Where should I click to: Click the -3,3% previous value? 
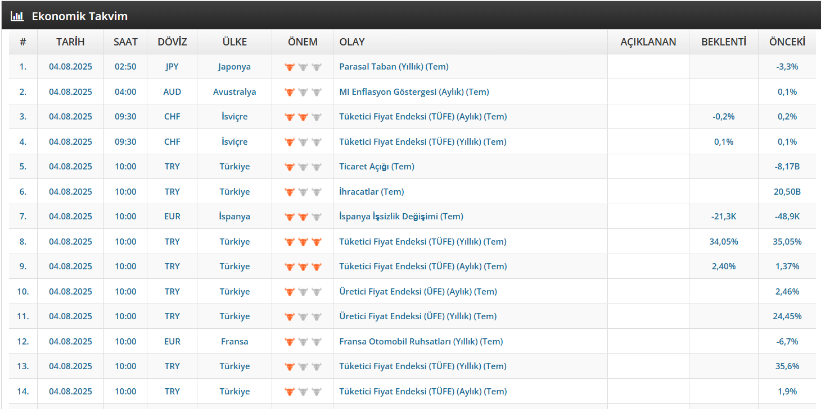pos(787,67)
